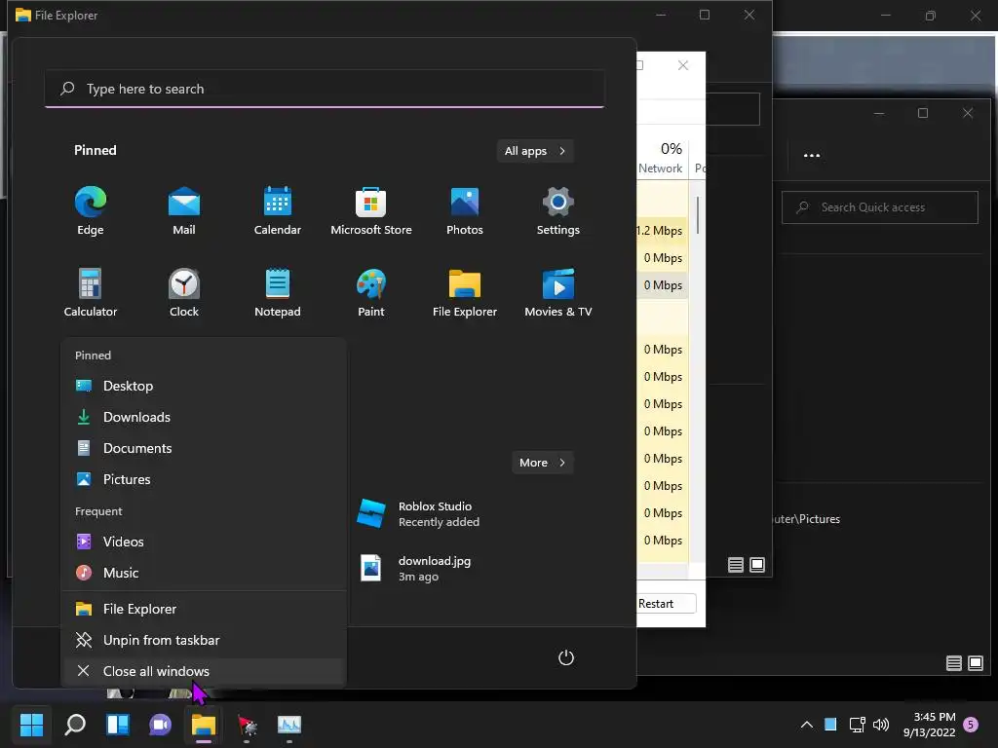Viewport: 998px width, 748px height.
Task: Click Task Manager vertical scrollbar
Action: pyautogui.click(x=697, y=215)
